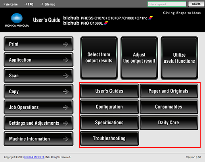The width and height of the screenshot is (205, 162).
Task: Open the Consumables button
Action: click(169, 107)
